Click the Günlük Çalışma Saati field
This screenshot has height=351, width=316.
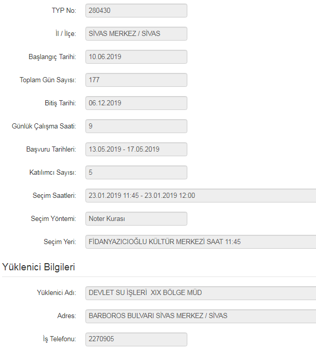(136, 126)
